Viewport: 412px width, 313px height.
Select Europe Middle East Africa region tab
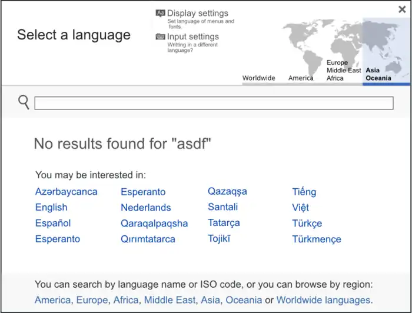pos(344,70)
